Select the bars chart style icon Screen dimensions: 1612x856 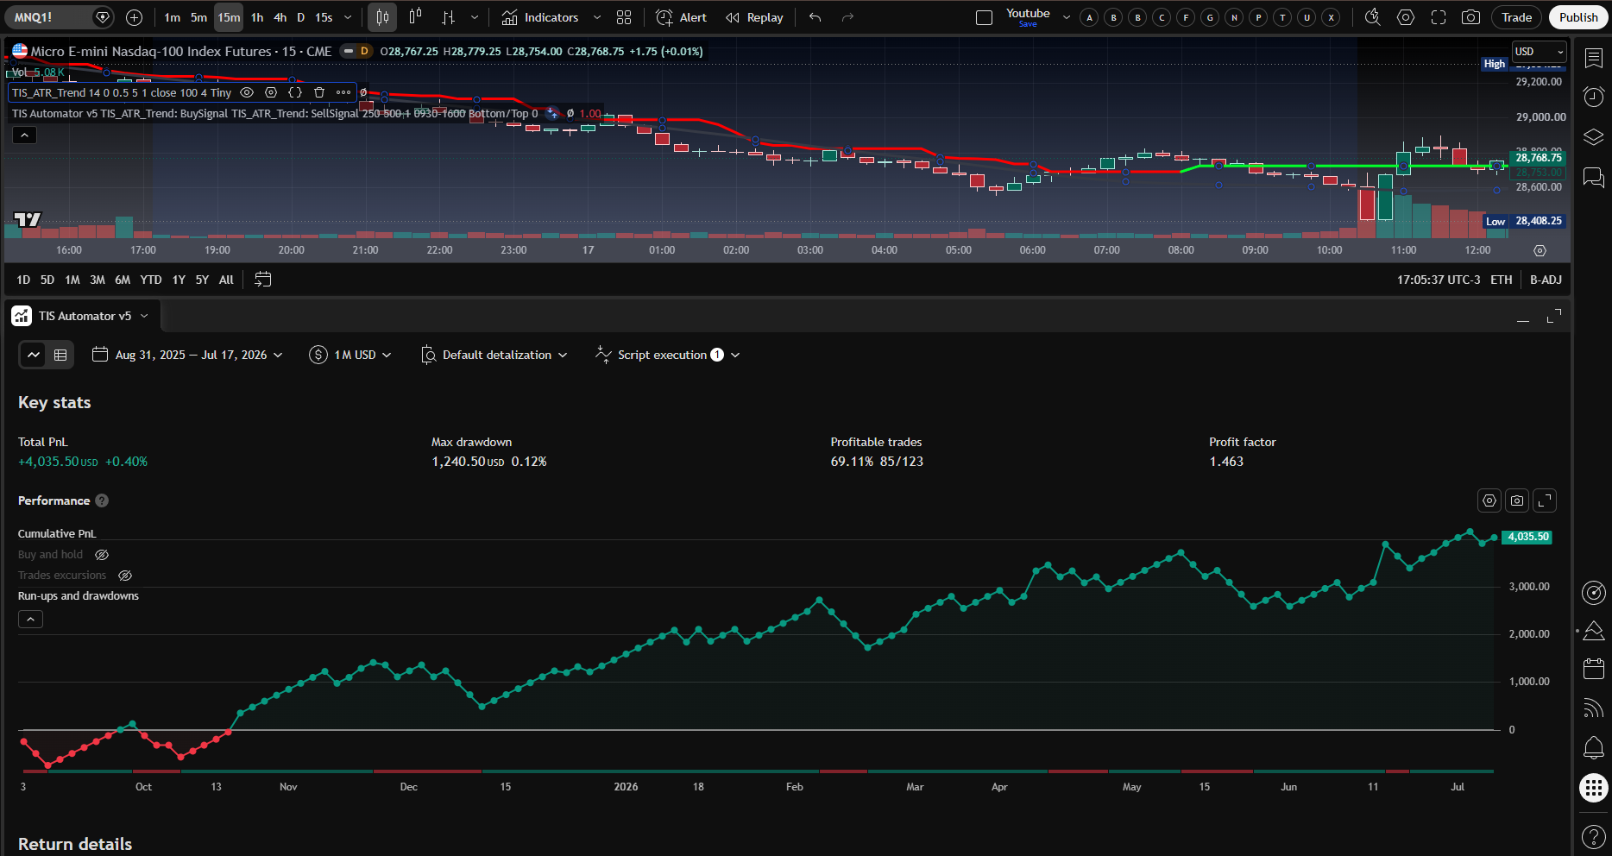tap(448, 17)
